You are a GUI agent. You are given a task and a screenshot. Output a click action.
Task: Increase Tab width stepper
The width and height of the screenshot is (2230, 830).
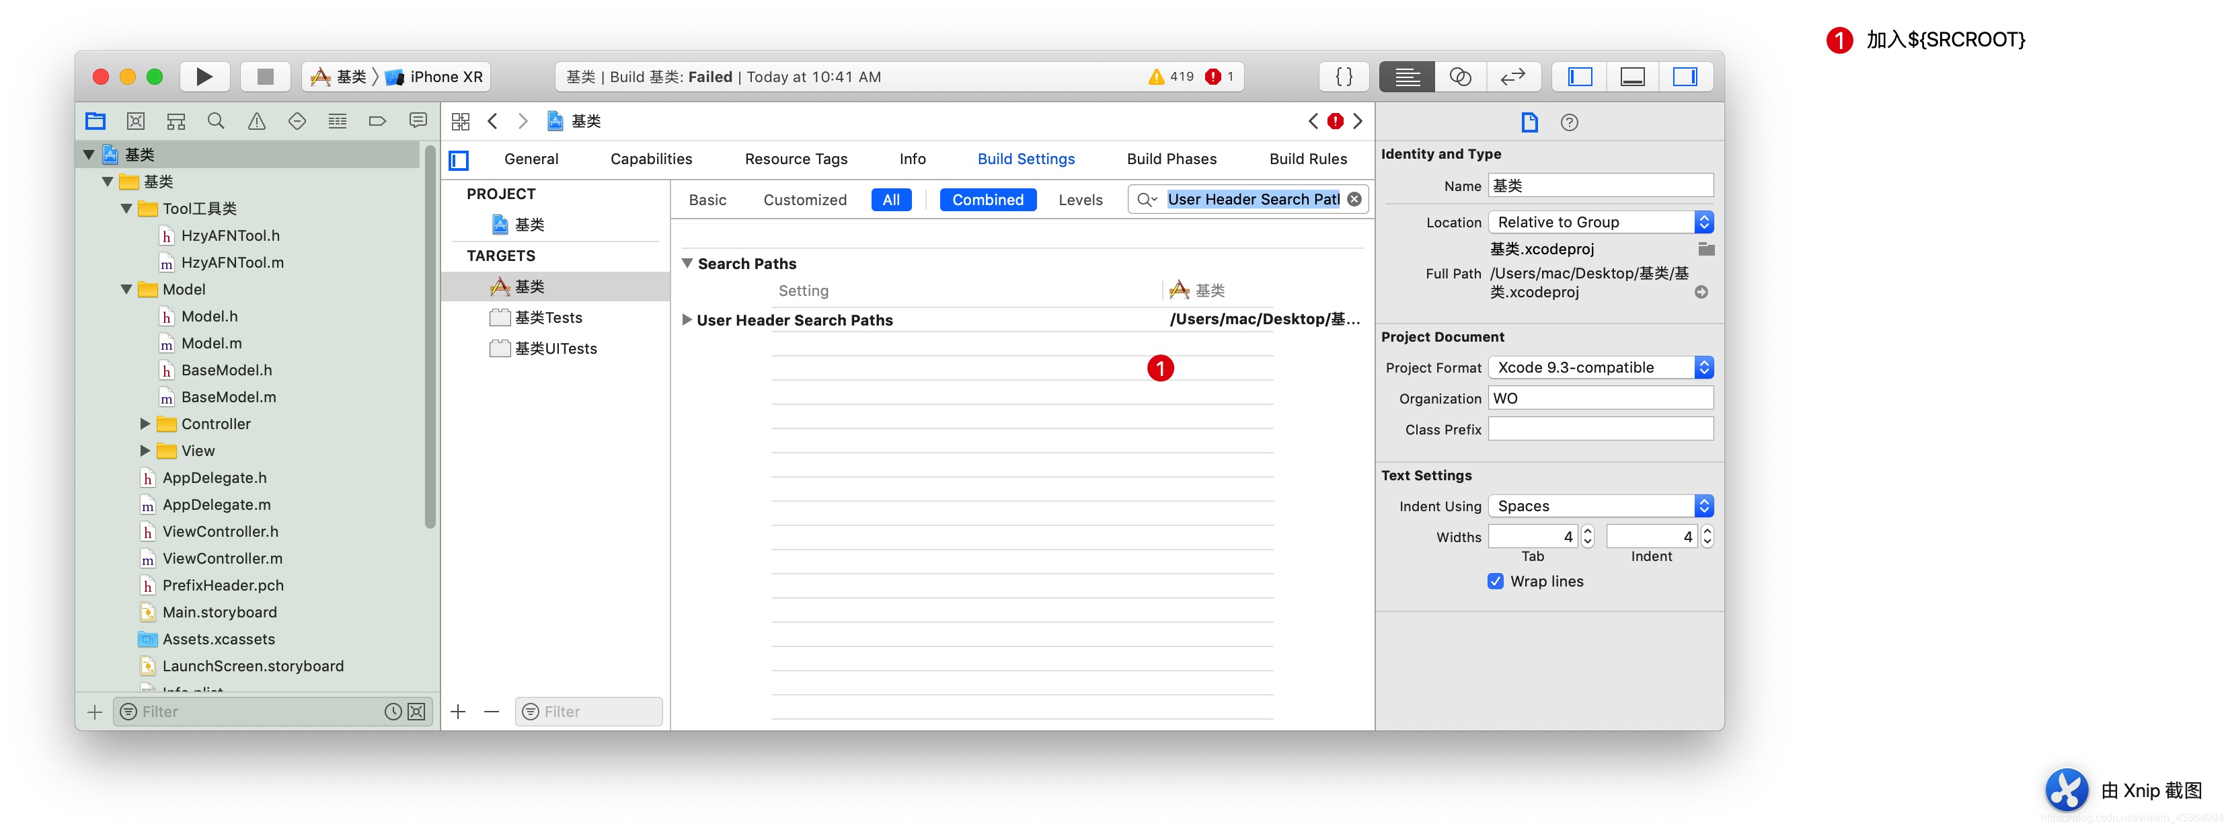pyautogui.click(x=1587, y=531)
